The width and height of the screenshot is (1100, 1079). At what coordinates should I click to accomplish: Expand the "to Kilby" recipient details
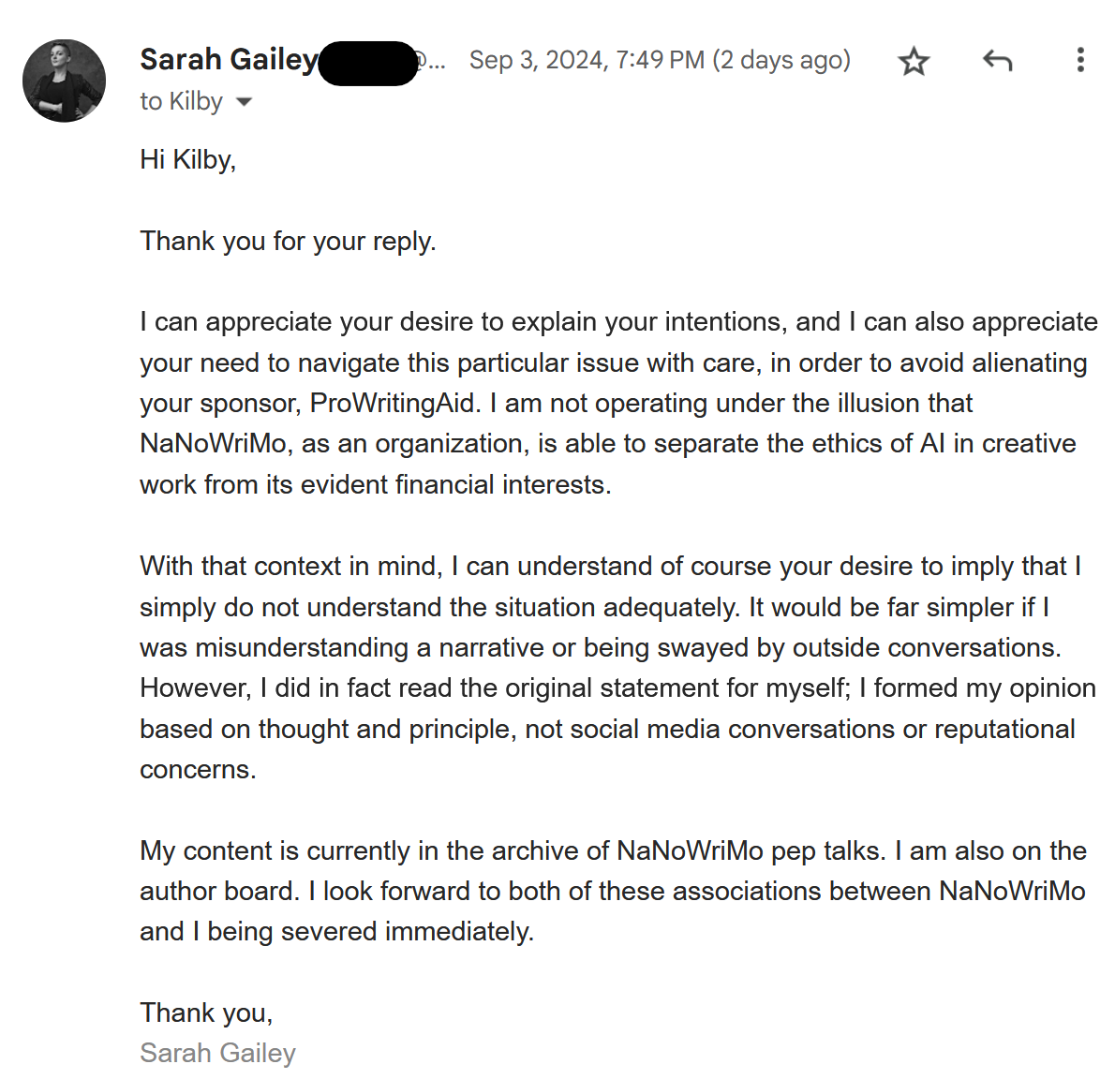click(244, 101)
